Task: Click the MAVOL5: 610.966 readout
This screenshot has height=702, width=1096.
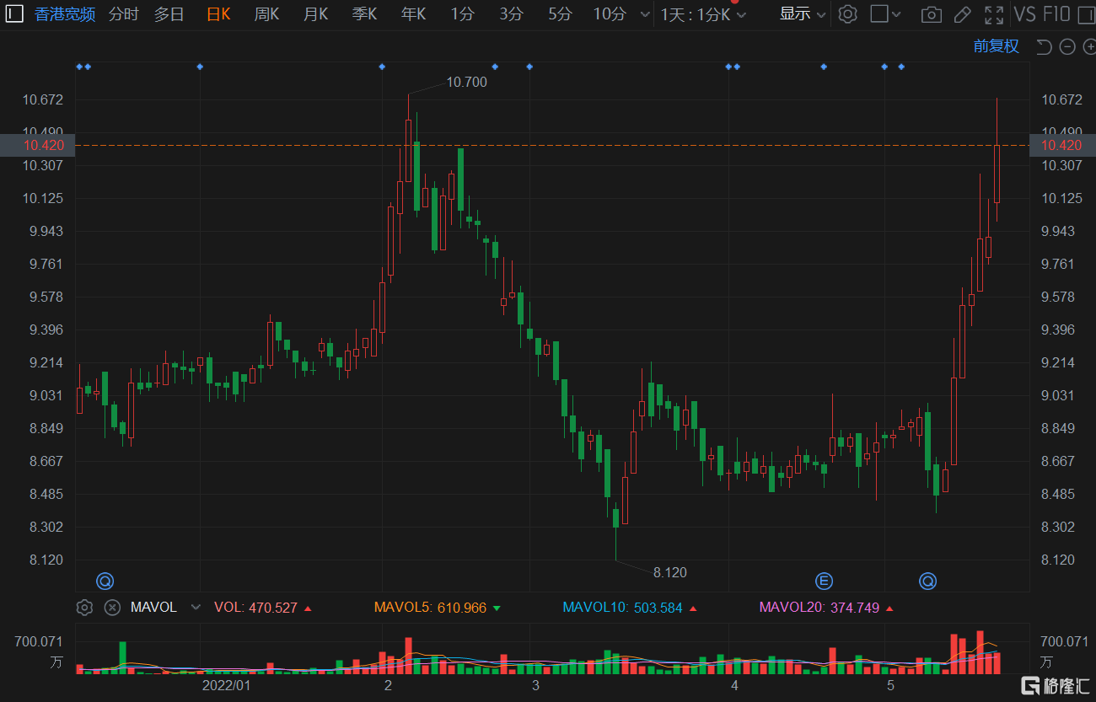Action: click(x=437, y=608)
